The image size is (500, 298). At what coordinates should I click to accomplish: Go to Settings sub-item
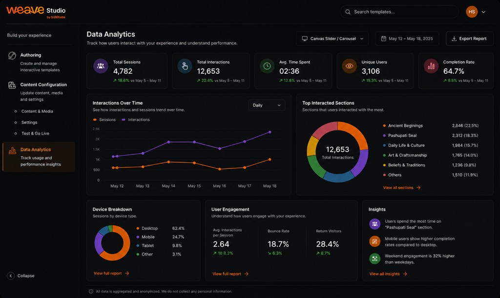click(x=29, y=122)
